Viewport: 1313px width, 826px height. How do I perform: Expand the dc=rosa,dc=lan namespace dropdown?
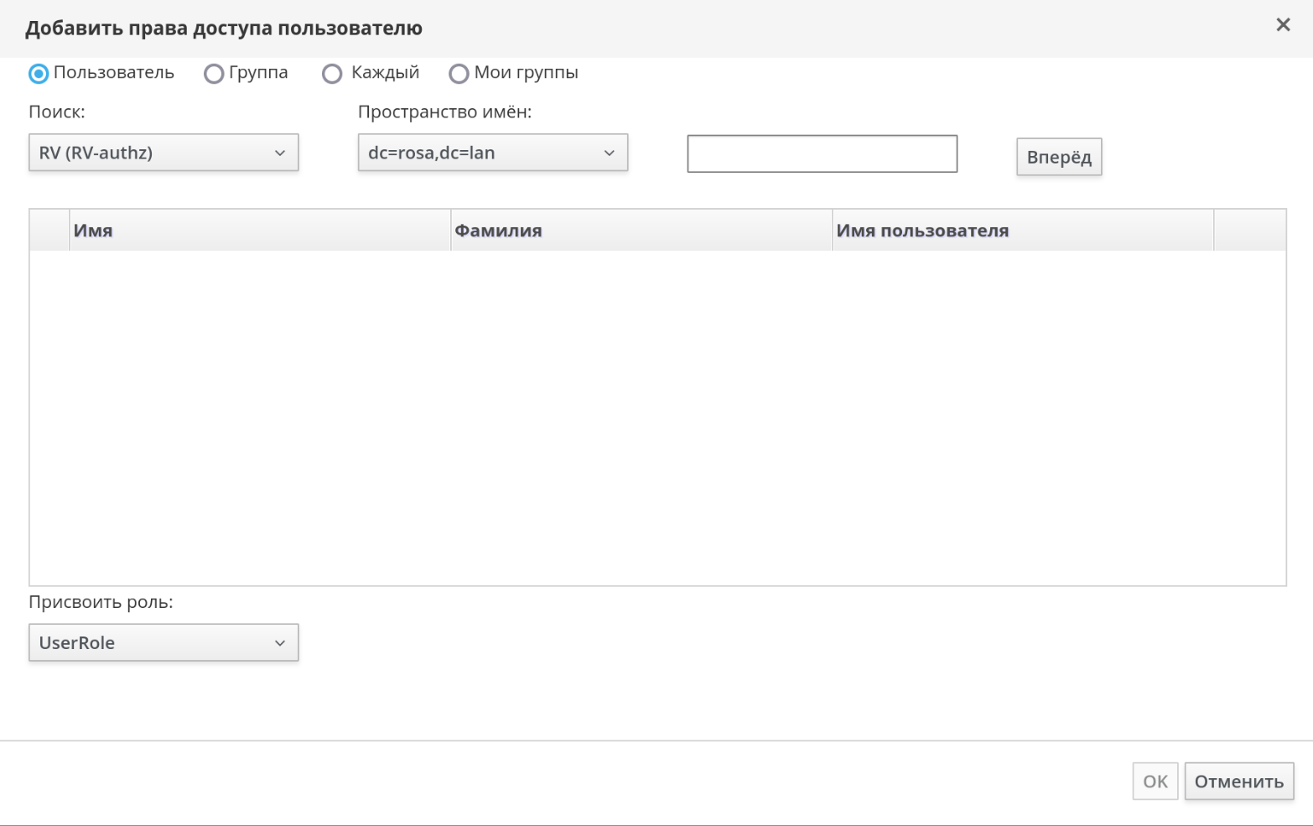tap(492, 153)
